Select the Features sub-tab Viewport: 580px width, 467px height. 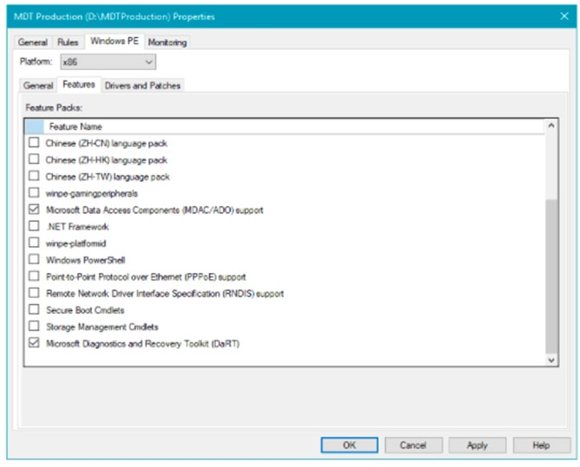pos(79,84)
